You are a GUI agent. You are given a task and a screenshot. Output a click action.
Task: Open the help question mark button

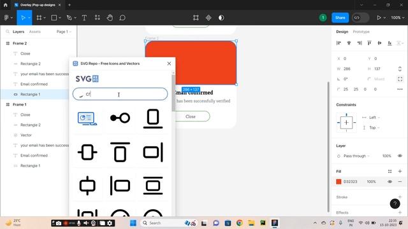coord(395,204)
